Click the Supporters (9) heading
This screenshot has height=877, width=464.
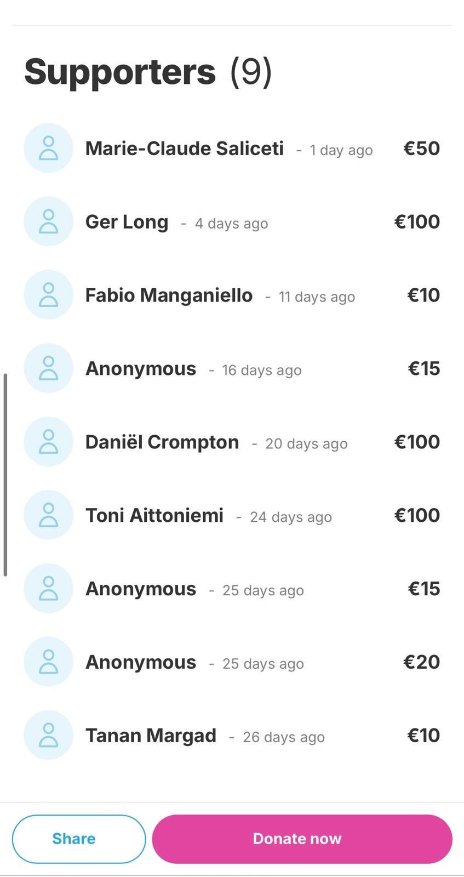point(148,72)
